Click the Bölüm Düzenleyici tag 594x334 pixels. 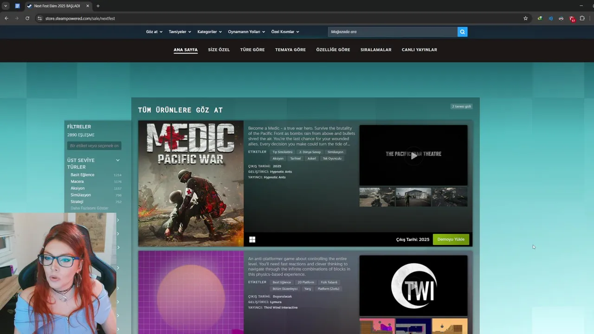(285, 289)
